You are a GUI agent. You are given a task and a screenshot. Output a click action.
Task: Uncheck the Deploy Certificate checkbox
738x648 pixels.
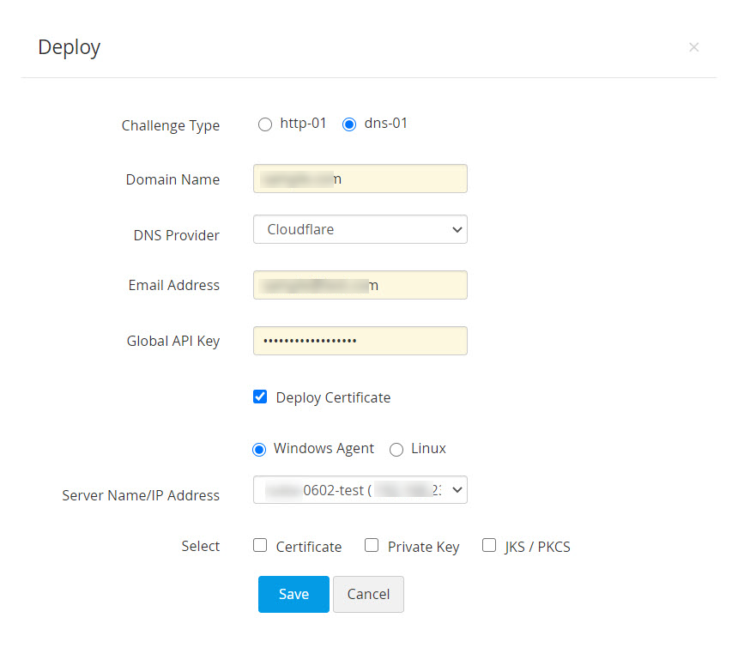pos(260,397)
